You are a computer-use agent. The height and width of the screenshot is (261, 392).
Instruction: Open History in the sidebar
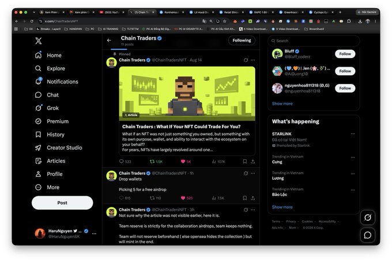[50, 135]
